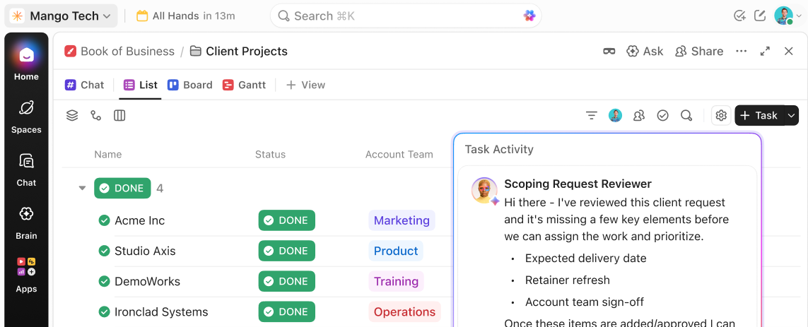
Task: Open the view settings gear icon
Action: (722, 115)
